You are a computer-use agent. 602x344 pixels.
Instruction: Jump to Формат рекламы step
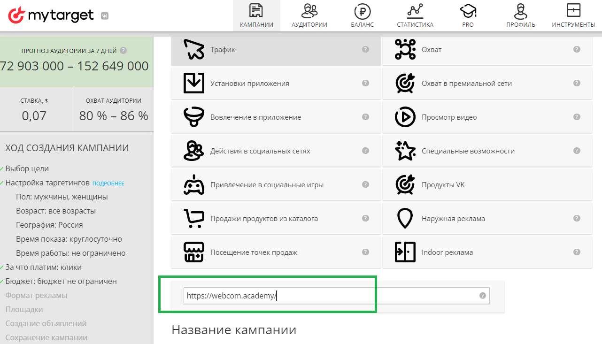pos(36,295)
